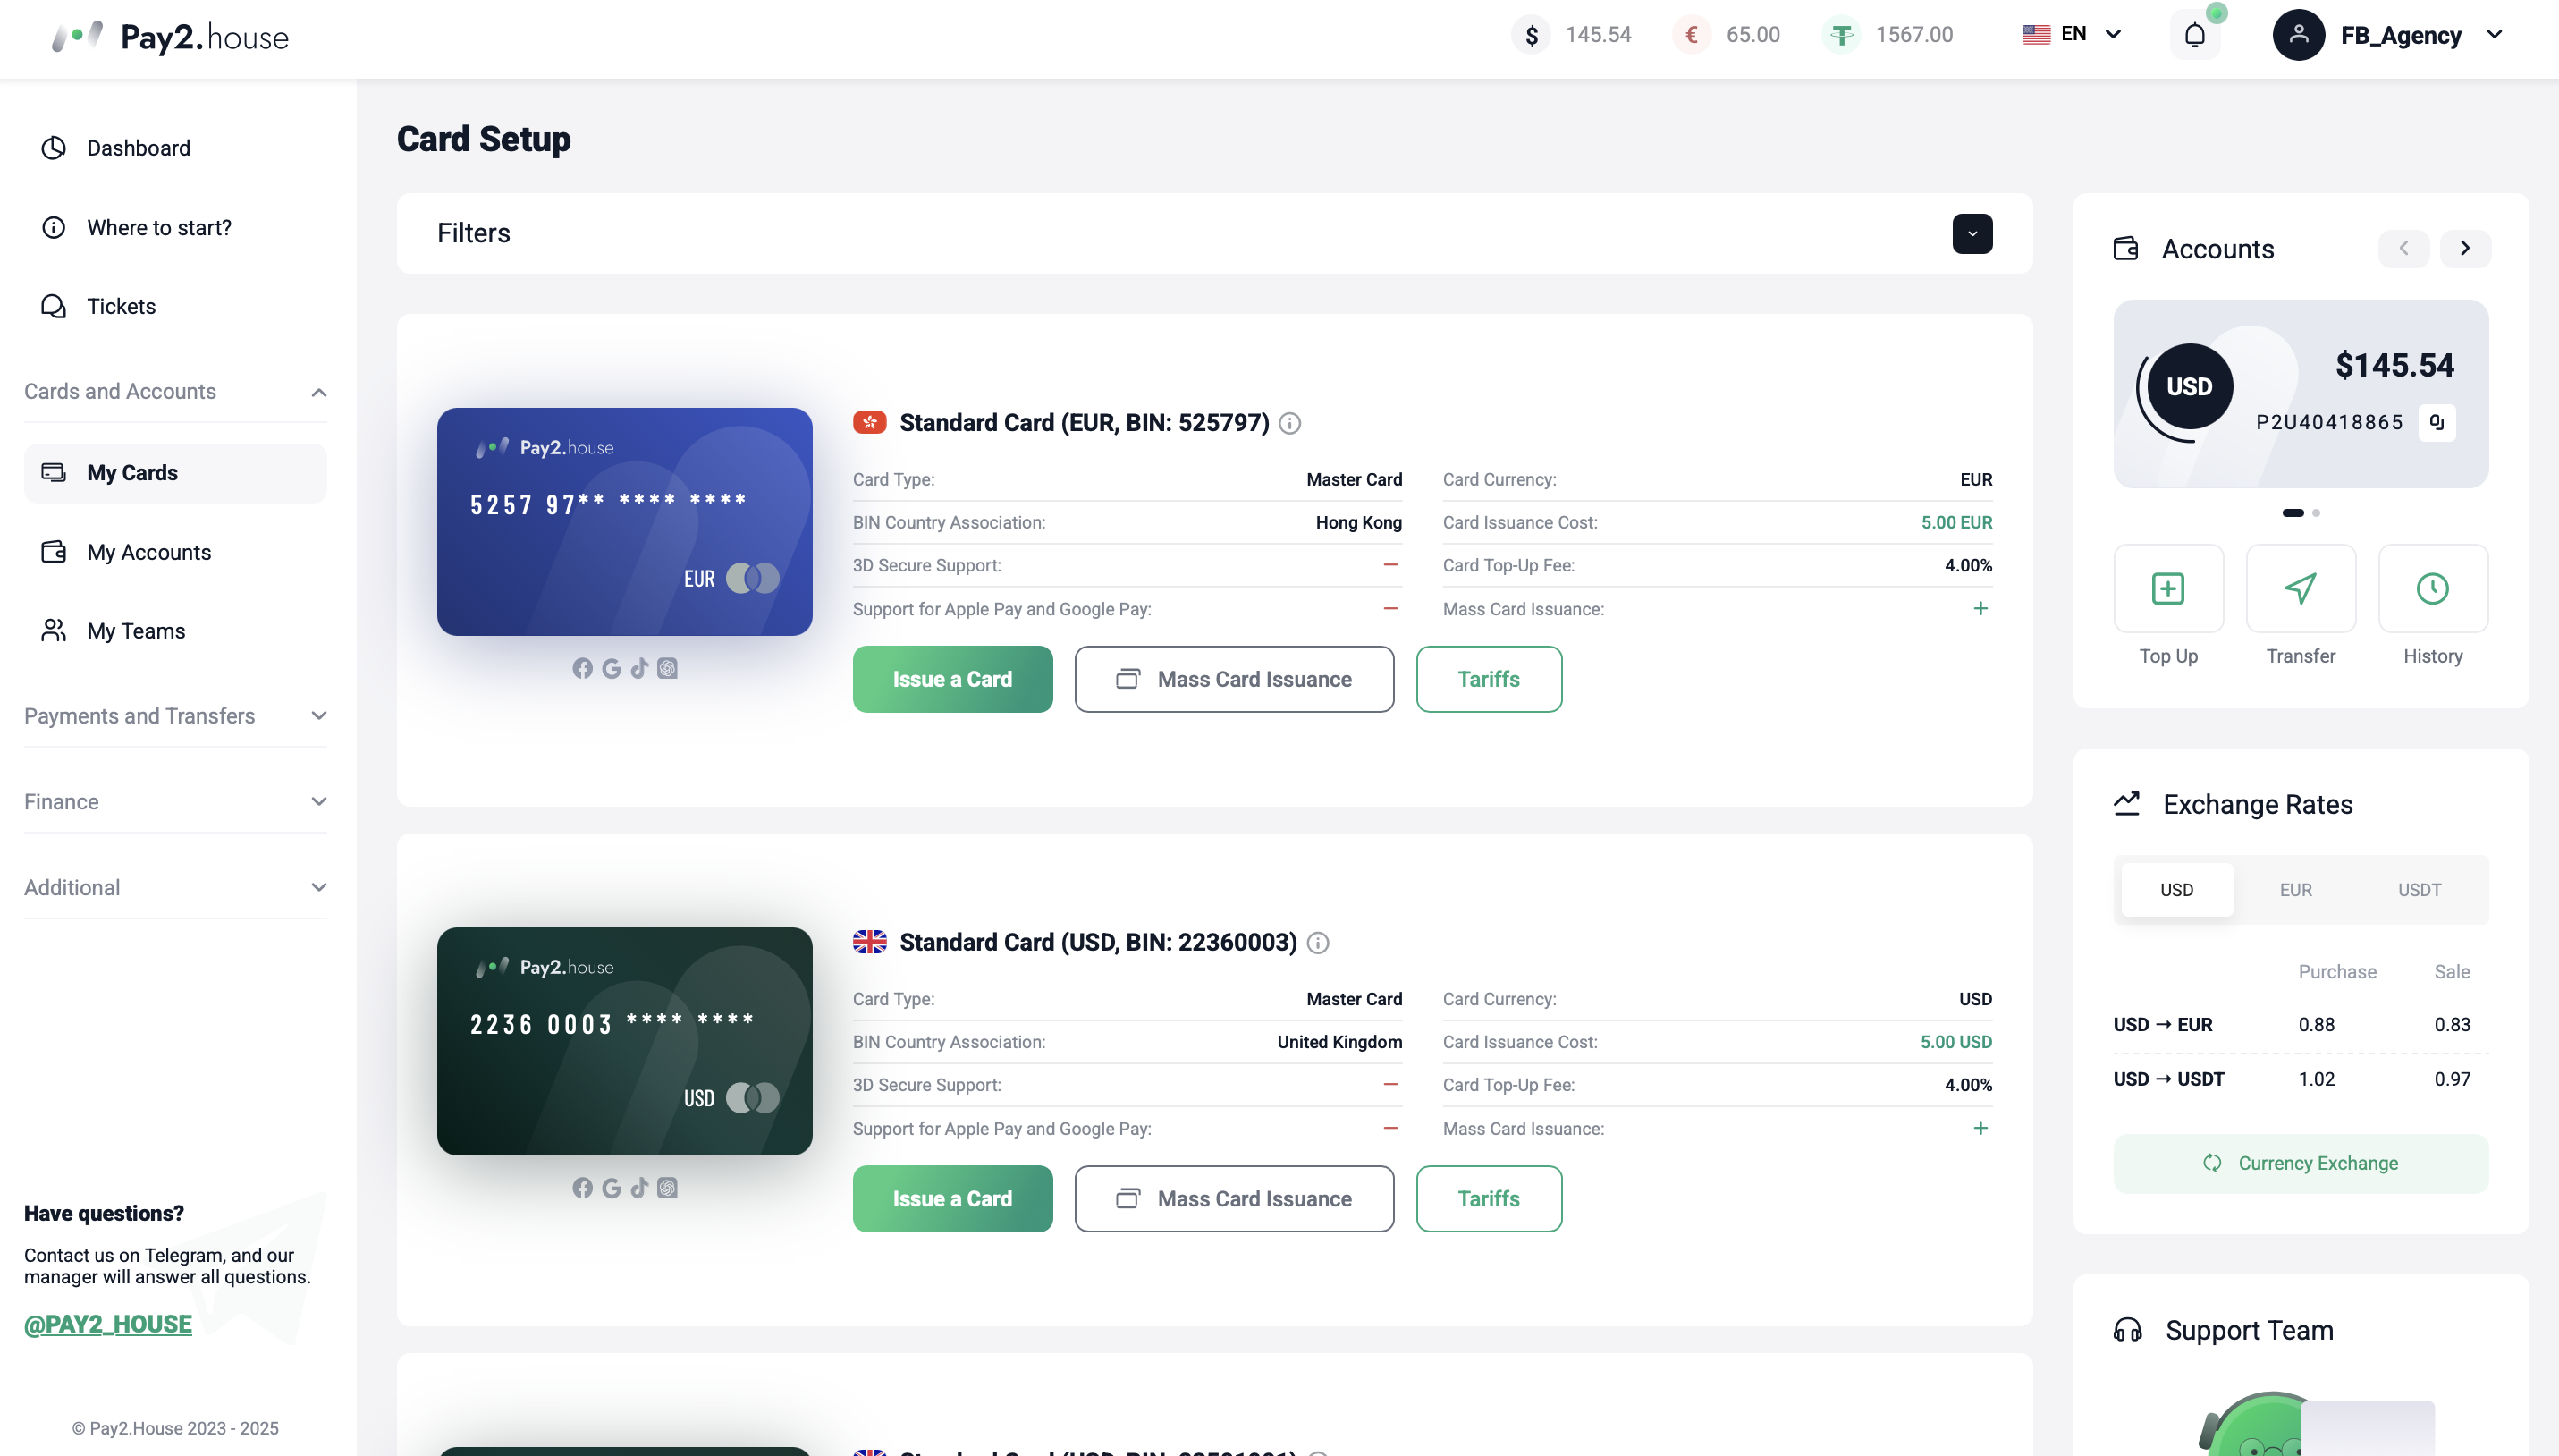2559x1456 pixels.
Task: Go to previous account arrow
Action: (2403, 248)
